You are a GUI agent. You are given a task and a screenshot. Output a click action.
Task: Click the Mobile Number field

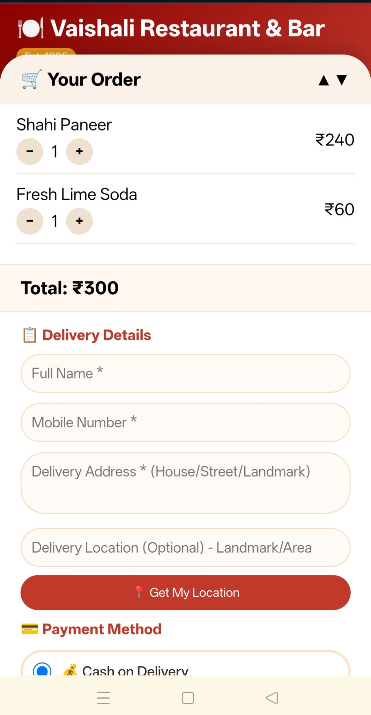[x=185, y=422]
